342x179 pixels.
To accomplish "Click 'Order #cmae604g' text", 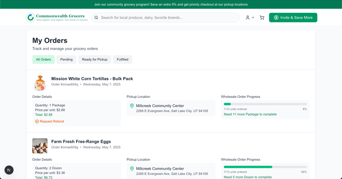I will pyautogui.click(x=64, y=147).
